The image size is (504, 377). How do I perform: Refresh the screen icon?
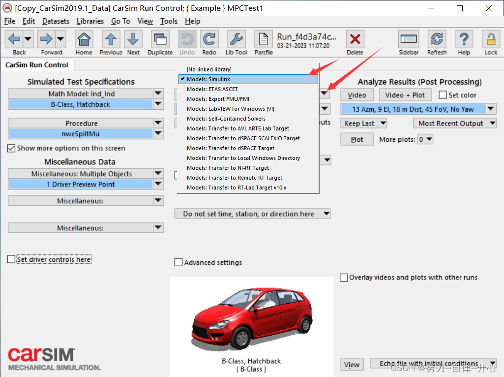click(437, 39)
